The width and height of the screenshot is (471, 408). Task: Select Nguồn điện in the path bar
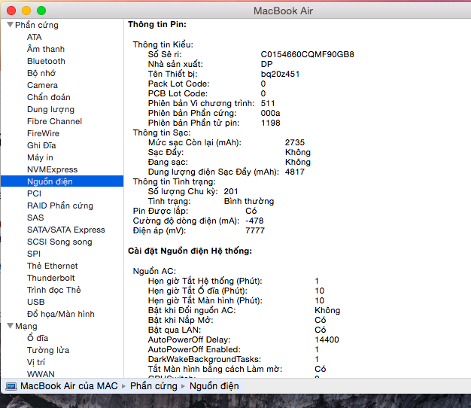click(214, 385)
